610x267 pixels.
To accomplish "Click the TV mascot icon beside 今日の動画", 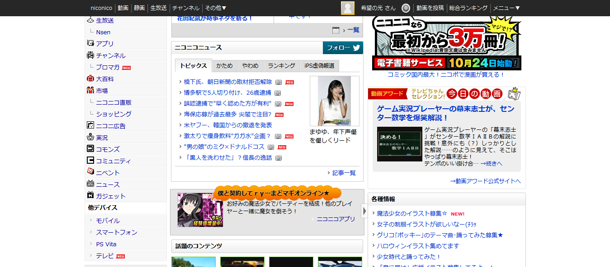I will 514,93.
